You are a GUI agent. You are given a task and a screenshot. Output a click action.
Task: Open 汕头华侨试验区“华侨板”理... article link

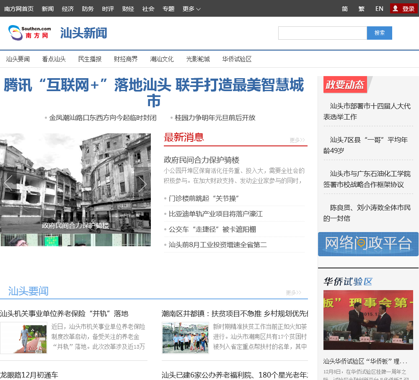[365, 361]
